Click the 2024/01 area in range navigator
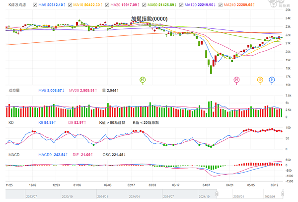 103,197
